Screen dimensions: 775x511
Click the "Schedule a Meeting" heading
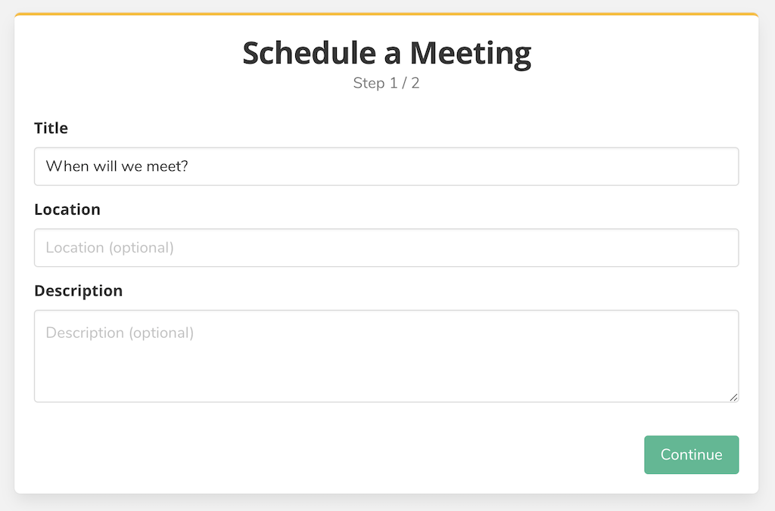pyautogui.click(x=386, y=54)
